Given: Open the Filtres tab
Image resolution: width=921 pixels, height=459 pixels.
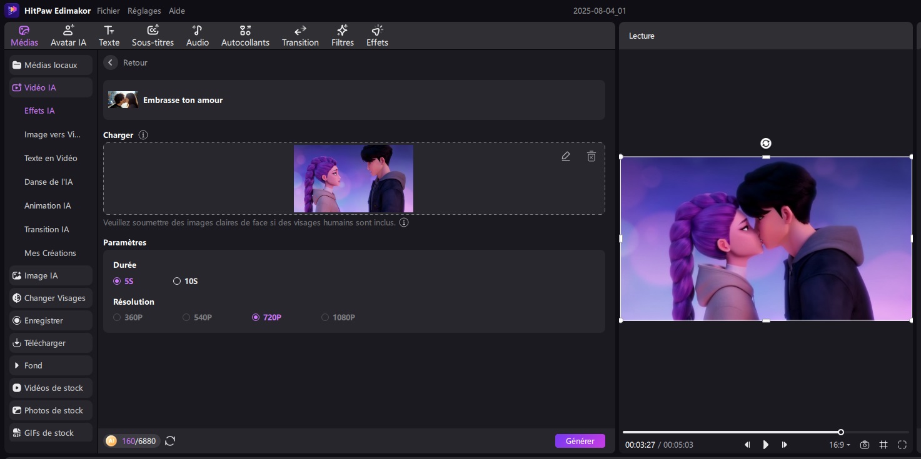Looking at the screenshot, I should click(343, 36).
